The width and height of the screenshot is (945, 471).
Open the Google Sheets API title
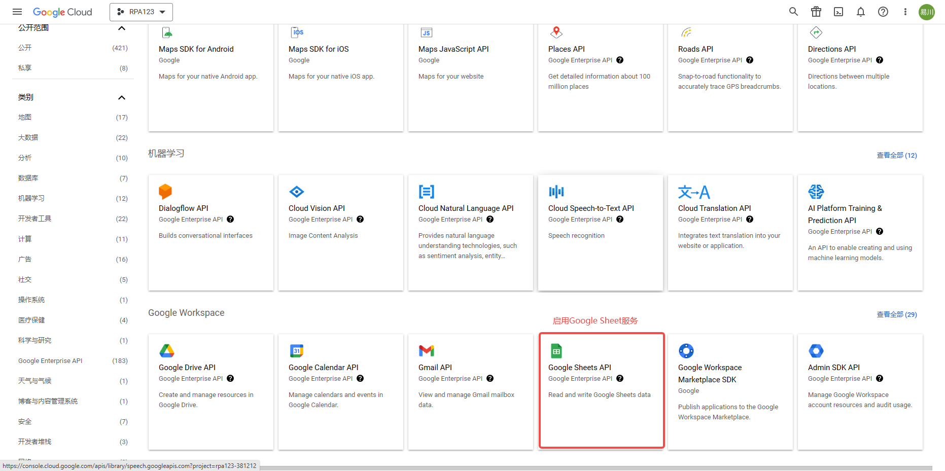[579, 367]
